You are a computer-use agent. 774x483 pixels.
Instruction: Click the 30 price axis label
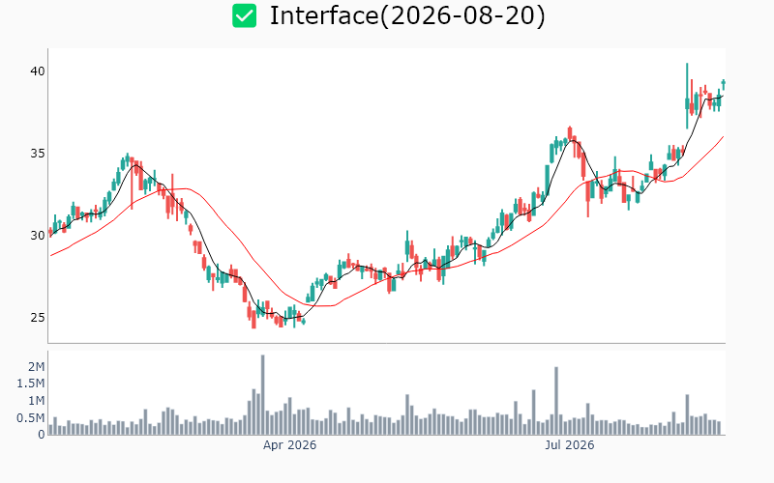(x=38, y=236)
